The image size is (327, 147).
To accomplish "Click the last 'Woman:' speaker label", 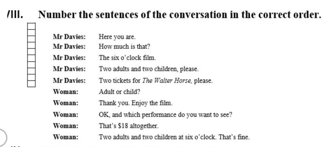I will [66, 137].
